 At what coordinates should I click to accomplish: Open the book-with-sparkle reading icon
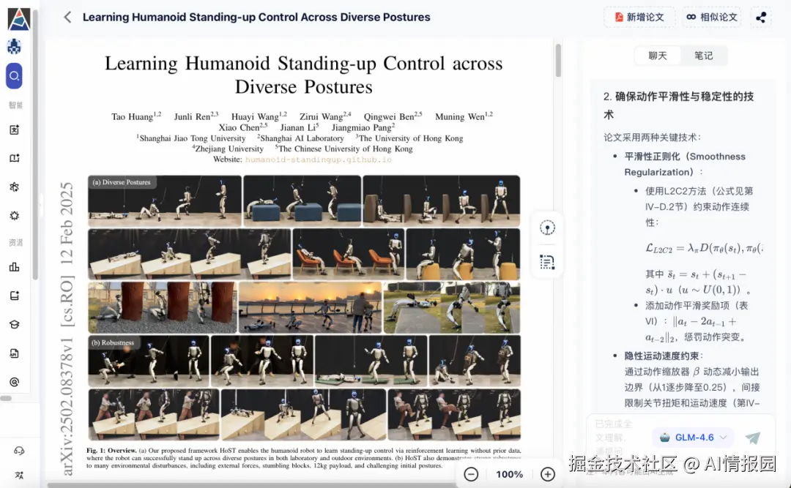coord(14,158)
